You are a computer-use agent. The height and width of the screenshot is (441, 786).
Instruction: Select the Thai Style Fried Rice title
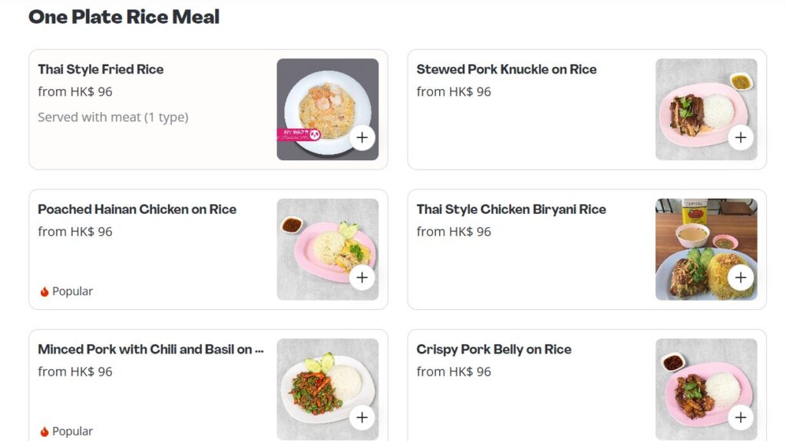click(101, 69)
